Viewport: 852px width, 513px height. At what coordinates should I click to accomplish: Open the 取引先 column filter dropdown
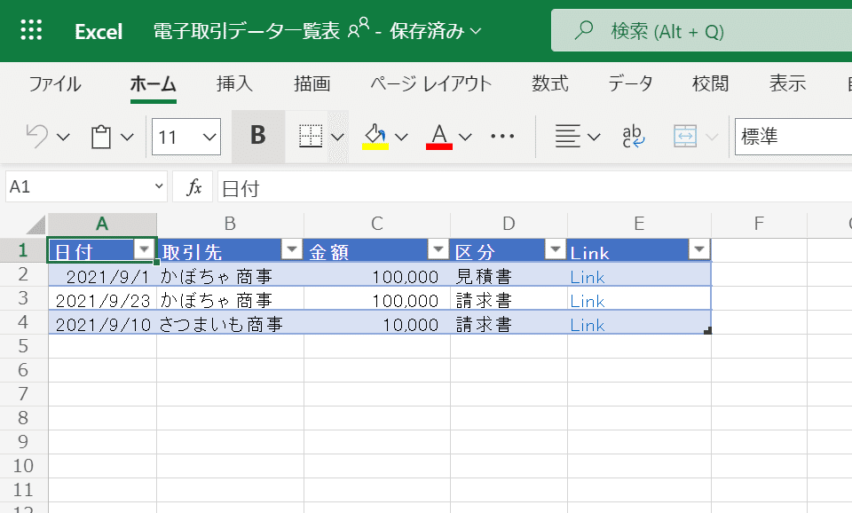pyautogui.click(x=291, y=249)
